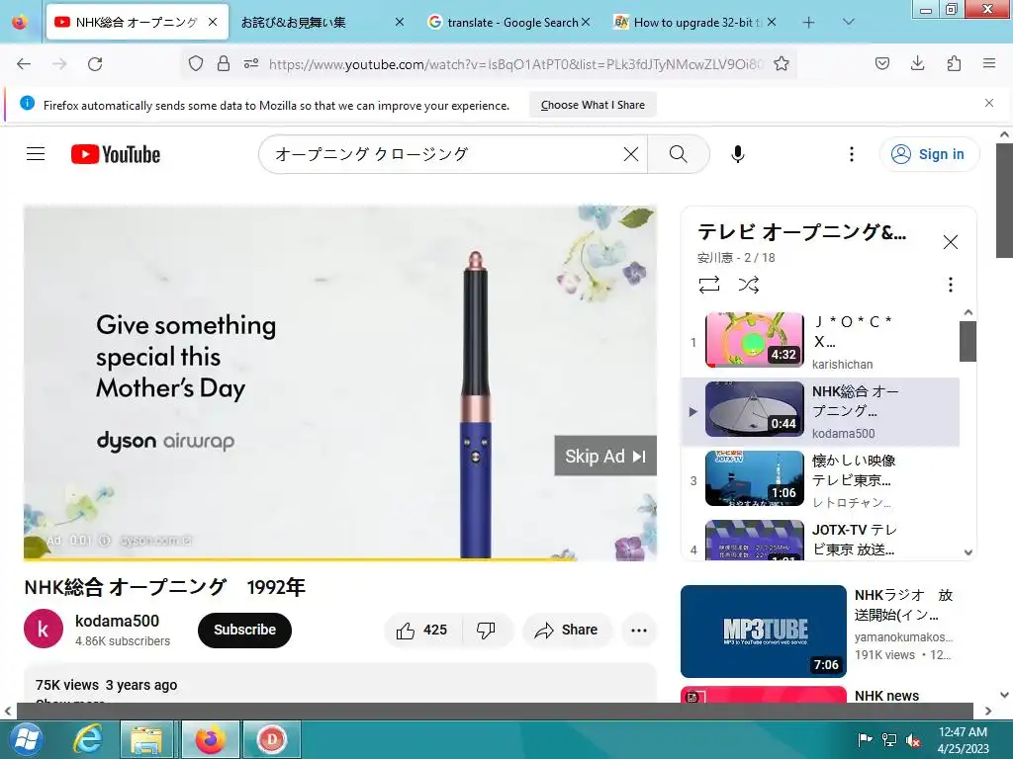
Task: Go to YouTube home via logo
Action: coord(116,154)
